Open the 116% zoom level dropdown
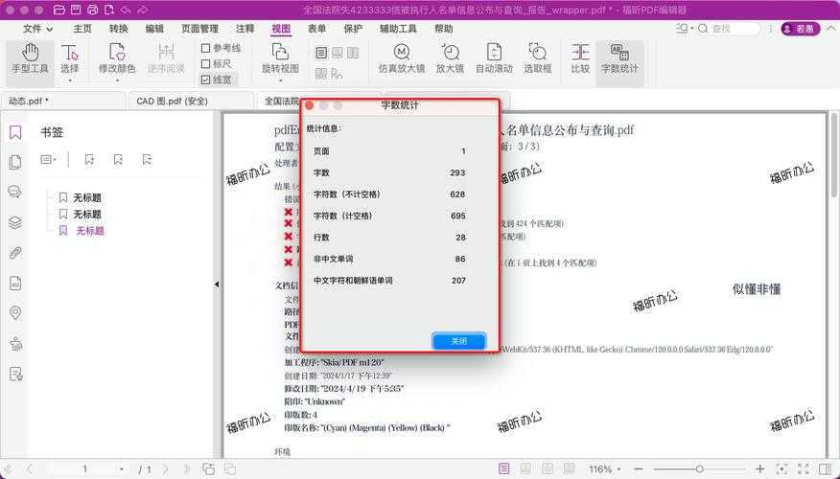 click(x=606, y=469)
